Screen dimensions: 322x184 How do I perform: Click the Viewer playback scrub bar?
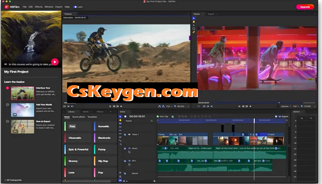(x=257, y=103)
